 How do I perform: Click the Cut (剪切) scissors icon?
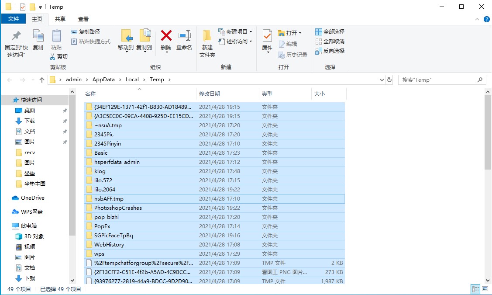click(x=53, y=56)
